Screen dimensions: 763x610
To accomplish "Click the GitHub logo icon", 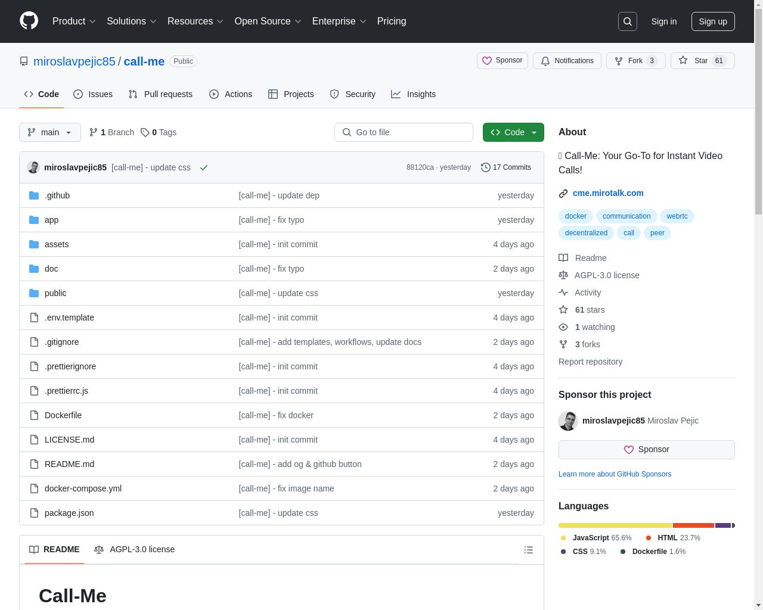I will coord(29,21).
